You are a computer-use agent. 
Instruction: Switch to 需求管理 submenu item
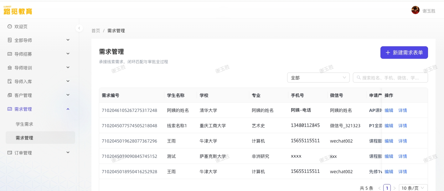click(x=24, y=138)
